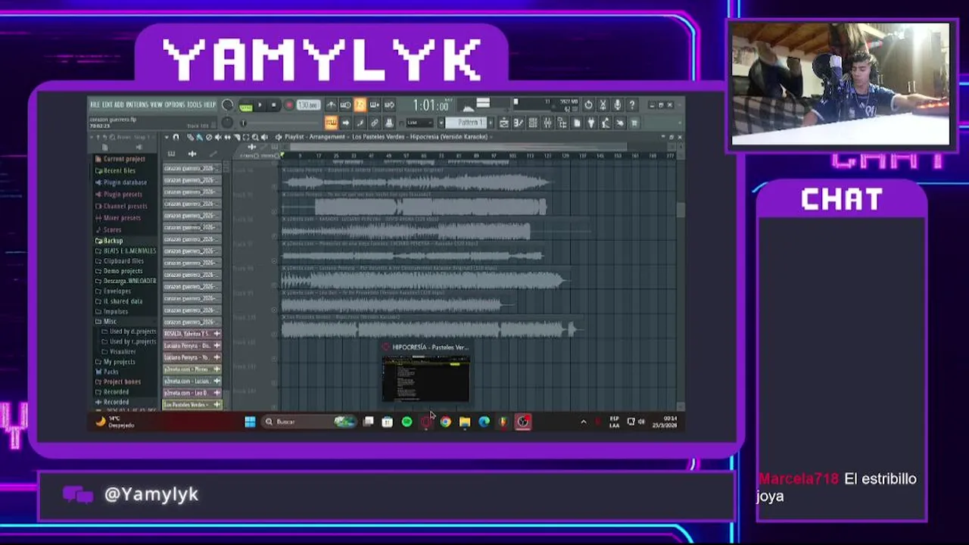The image size is (969, 545).
Task: Open the Pattern 1 selector
Action: [466, 123]
